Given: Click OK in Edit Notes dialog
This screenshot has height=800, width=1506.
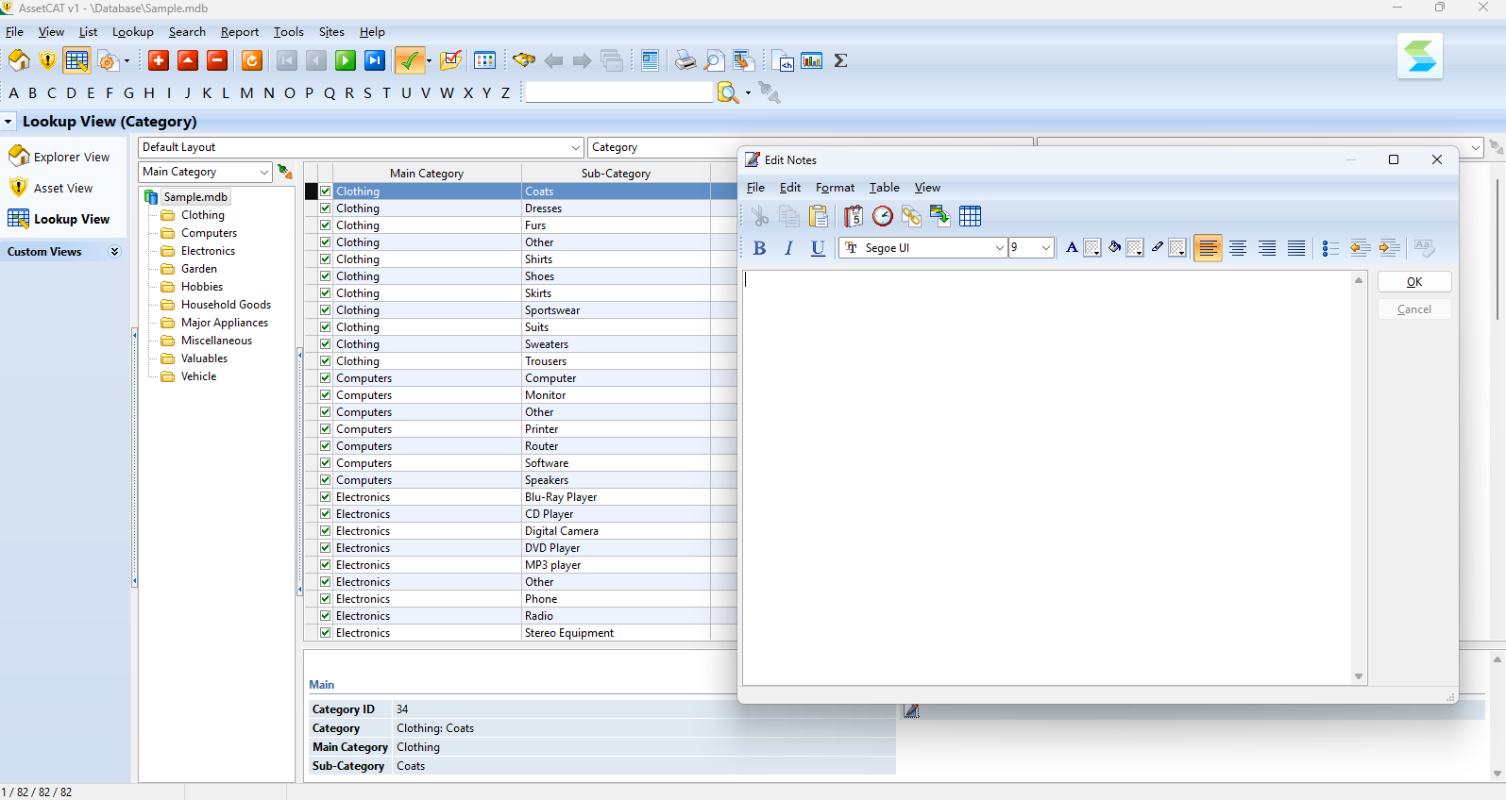Looking at the screenshot, I should [x=1414, y=282].
